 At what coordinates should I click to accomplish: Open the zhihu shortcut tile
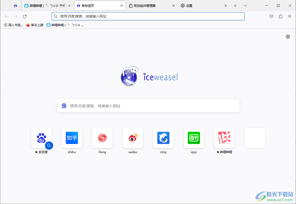click(72, 138)
